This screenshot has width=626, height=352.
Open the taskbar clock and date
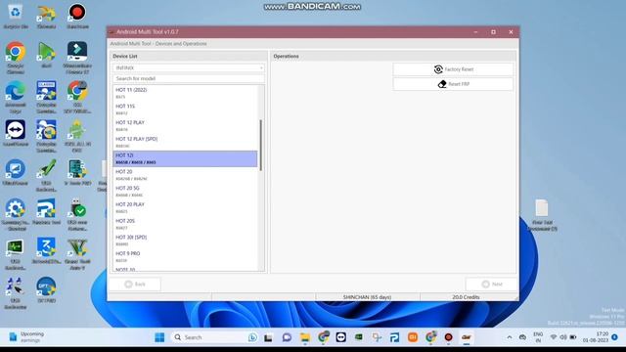pos(596,337)
